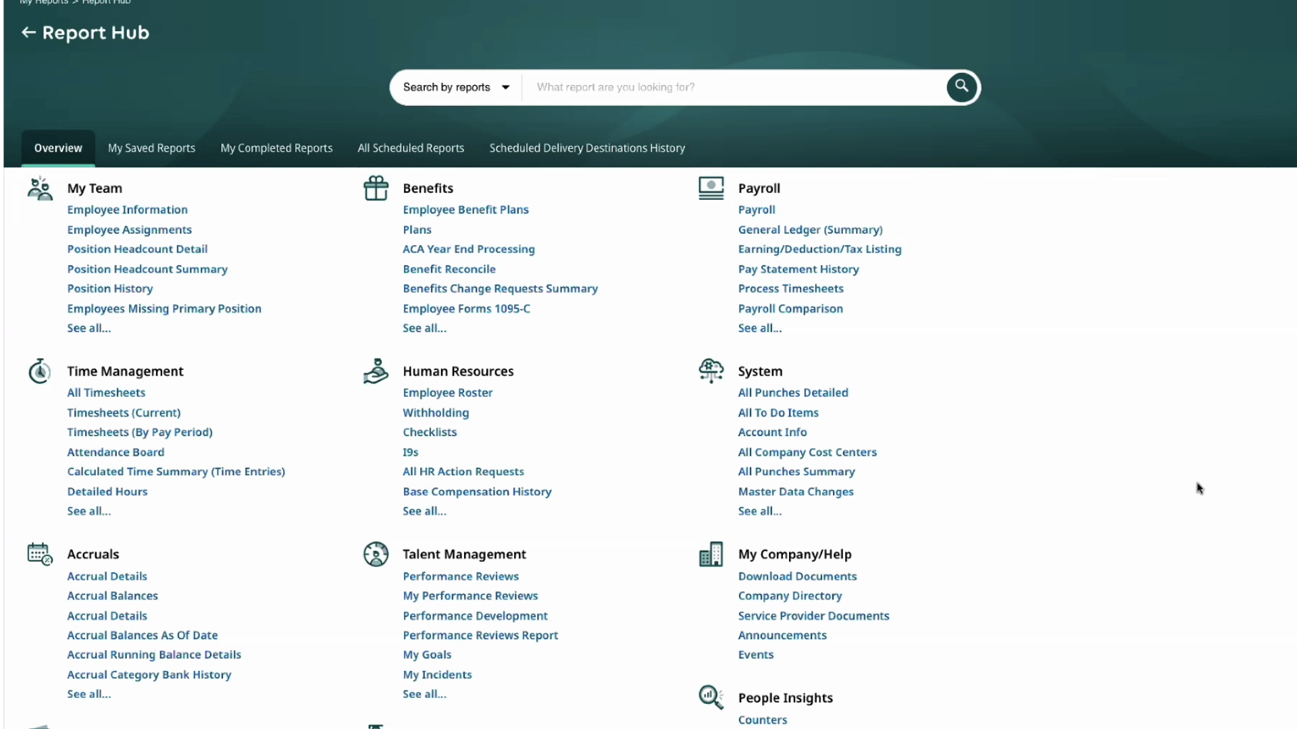This screenshot has width=1297, height=729.
Task: Open Timesheets (By Pay Period) report
Action: [x=140, y=432]
